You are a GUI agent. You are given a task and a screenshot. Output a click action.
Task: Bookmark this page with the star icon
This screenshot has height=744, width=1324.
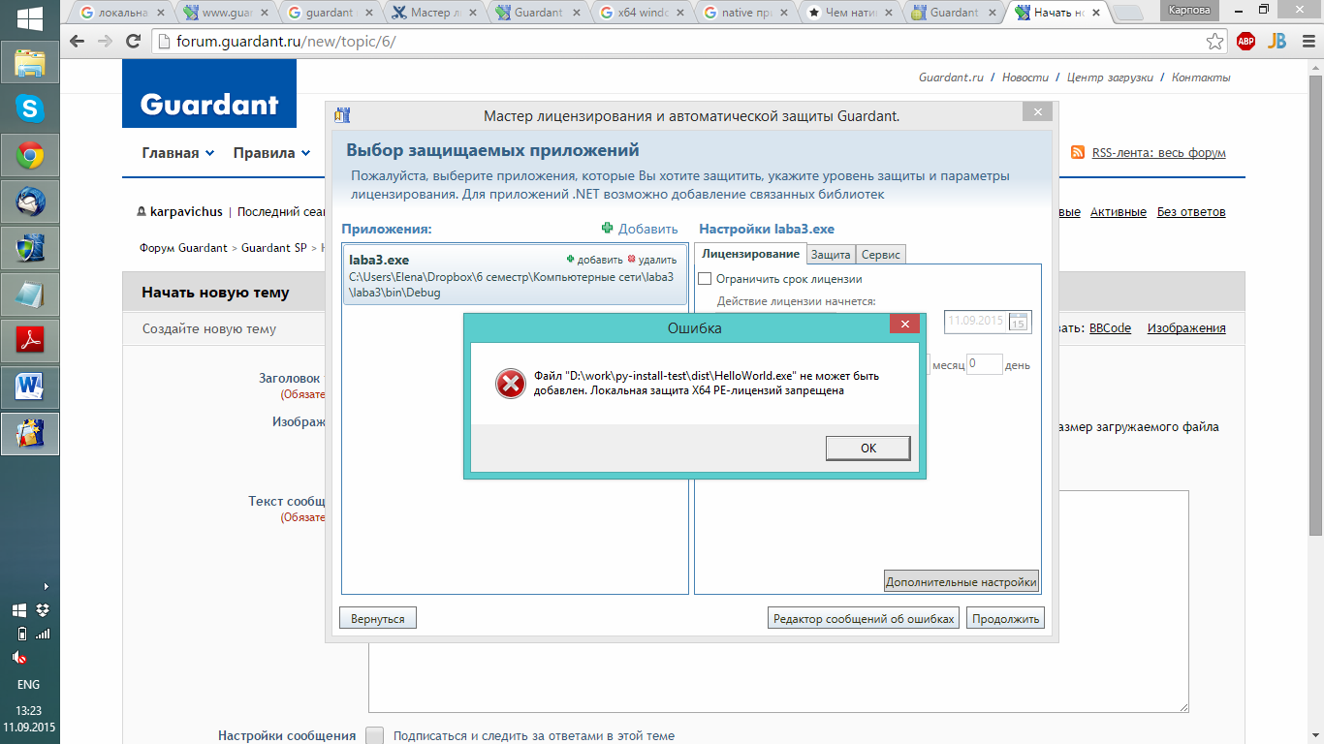tap(1214, 41)
